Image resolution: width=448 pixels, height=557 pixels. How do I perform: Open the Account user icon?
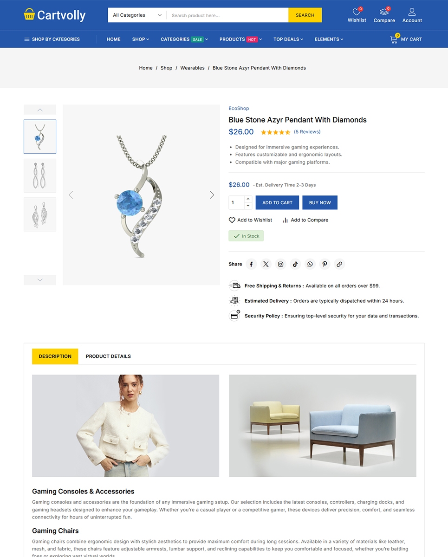(x=412, y=12)
